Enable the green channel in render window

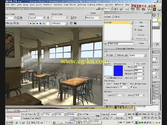coord(34,23)
